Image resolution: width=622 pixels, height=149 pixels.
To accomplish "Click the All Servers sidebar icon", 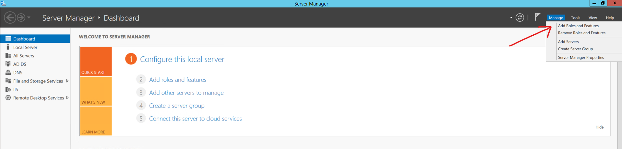I will click(x=8, y=56).
